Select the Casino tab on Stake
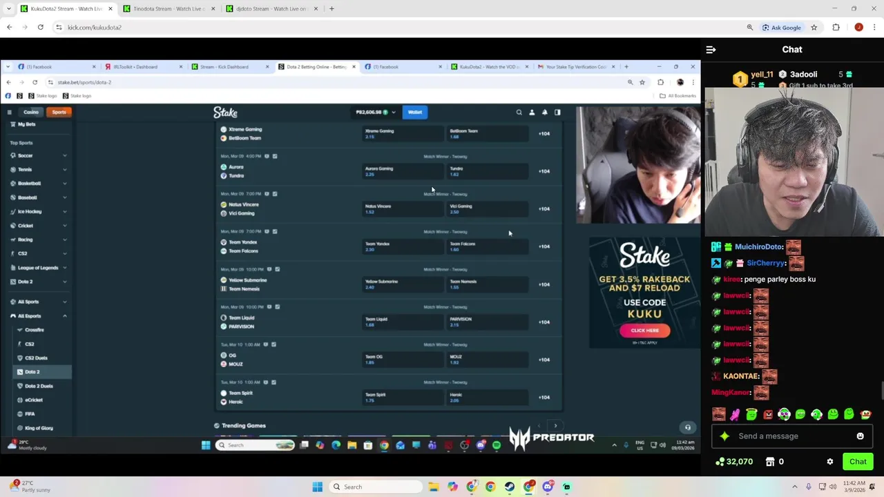 pyautogui.click(x=31, y=112)
